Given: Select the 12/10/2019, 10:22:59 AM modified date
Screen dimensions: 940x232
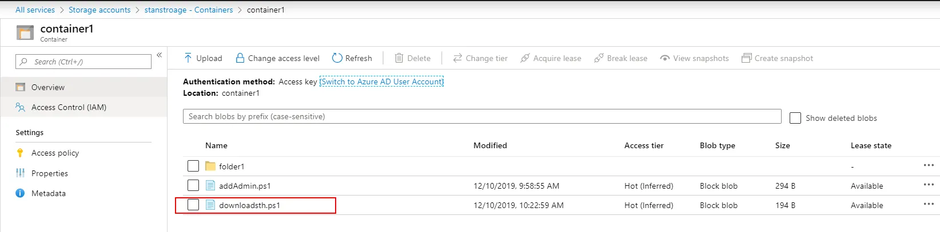Looking at the screenshot, I should point(519,205).
